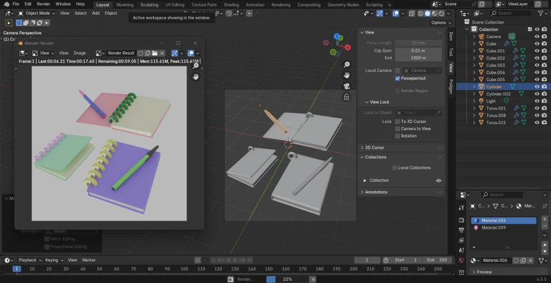Toggle camera view icon in viewport
This screenshot has height=283, width=551.
tap(347, 86)
